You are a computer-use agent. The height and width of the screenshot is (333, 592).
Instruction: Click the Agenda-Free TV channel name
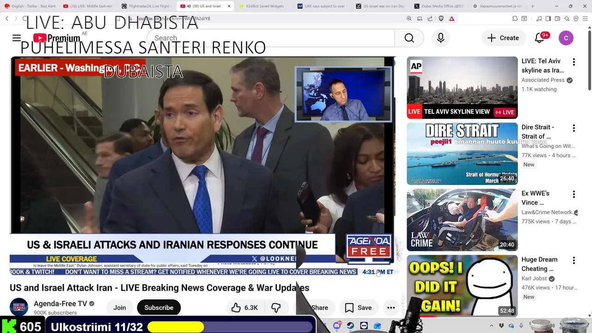coord(60,304)
